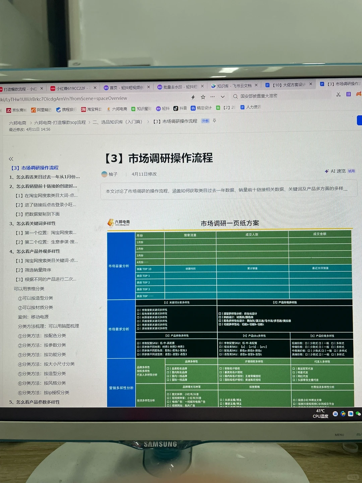Jump to outline 2、怎么看销量前十链接的创建时
This screenshot has width=362, height=483.
(43, 186)
